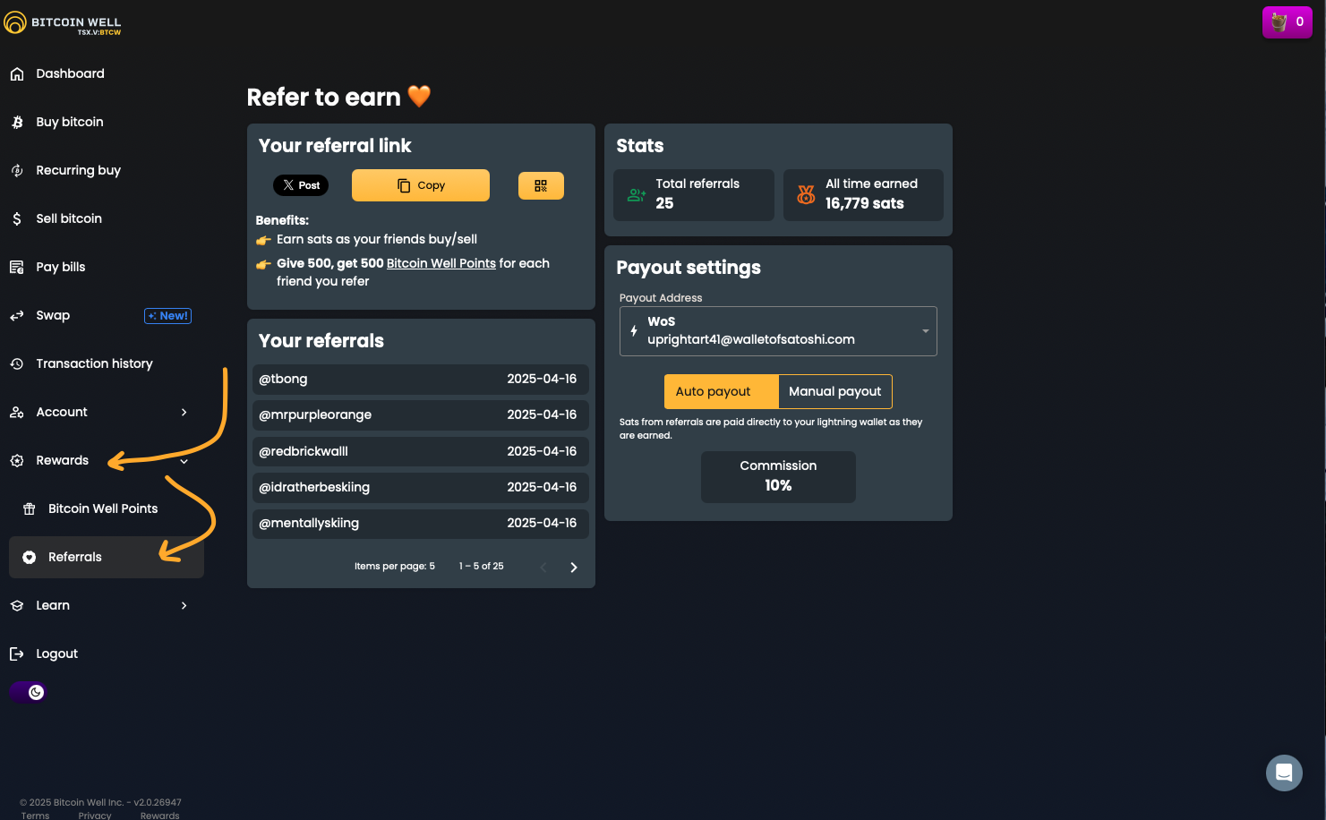Expand the Account submenu chevron
Screen dimensions: 1326x820
click(x=184, y=413)
